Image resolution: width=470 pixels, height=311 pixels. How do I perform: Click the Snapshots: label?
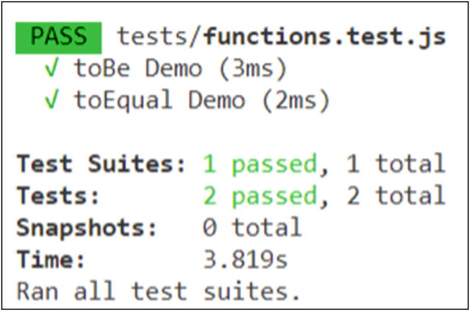click(x=88, y=227)
